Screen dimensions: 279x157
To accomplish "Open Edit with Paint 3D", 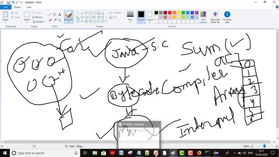I will coord(215,17).
